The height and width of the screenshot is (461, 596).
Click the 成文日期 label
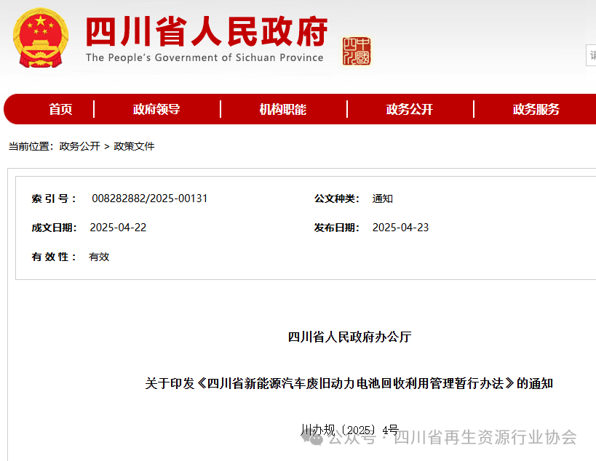coord(54,228)
